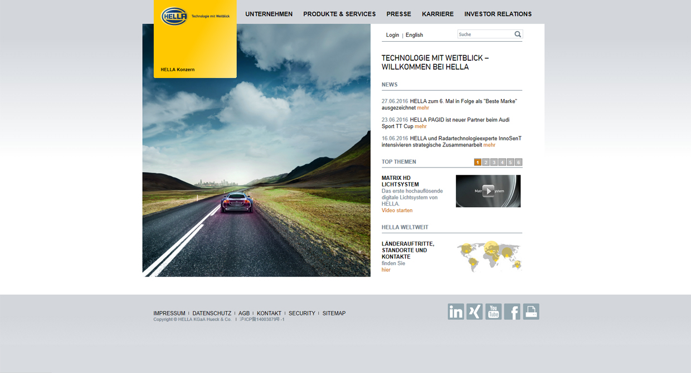Open the Produkte & Services menu
This screenshot has height=373, width=691.
click(x=339, y=14)
